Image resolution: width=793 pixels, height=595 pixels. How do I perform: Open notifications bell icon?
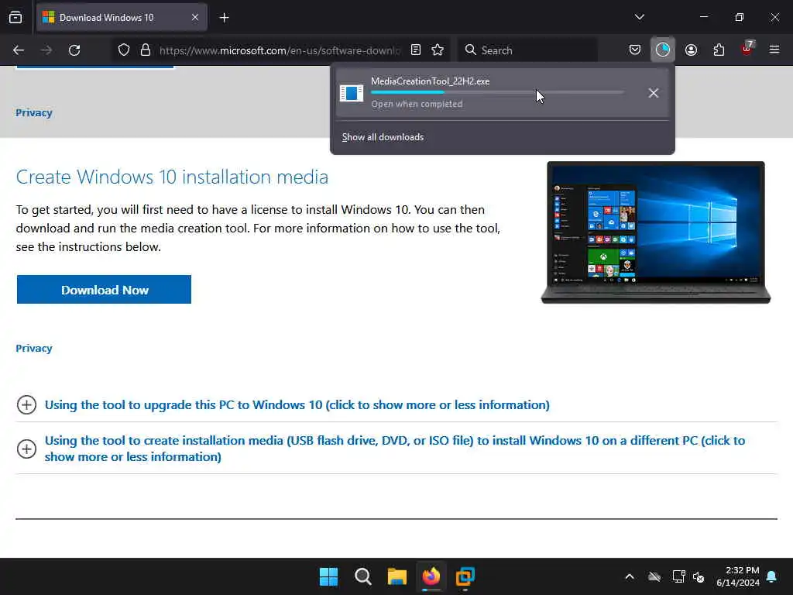point(772,576)
